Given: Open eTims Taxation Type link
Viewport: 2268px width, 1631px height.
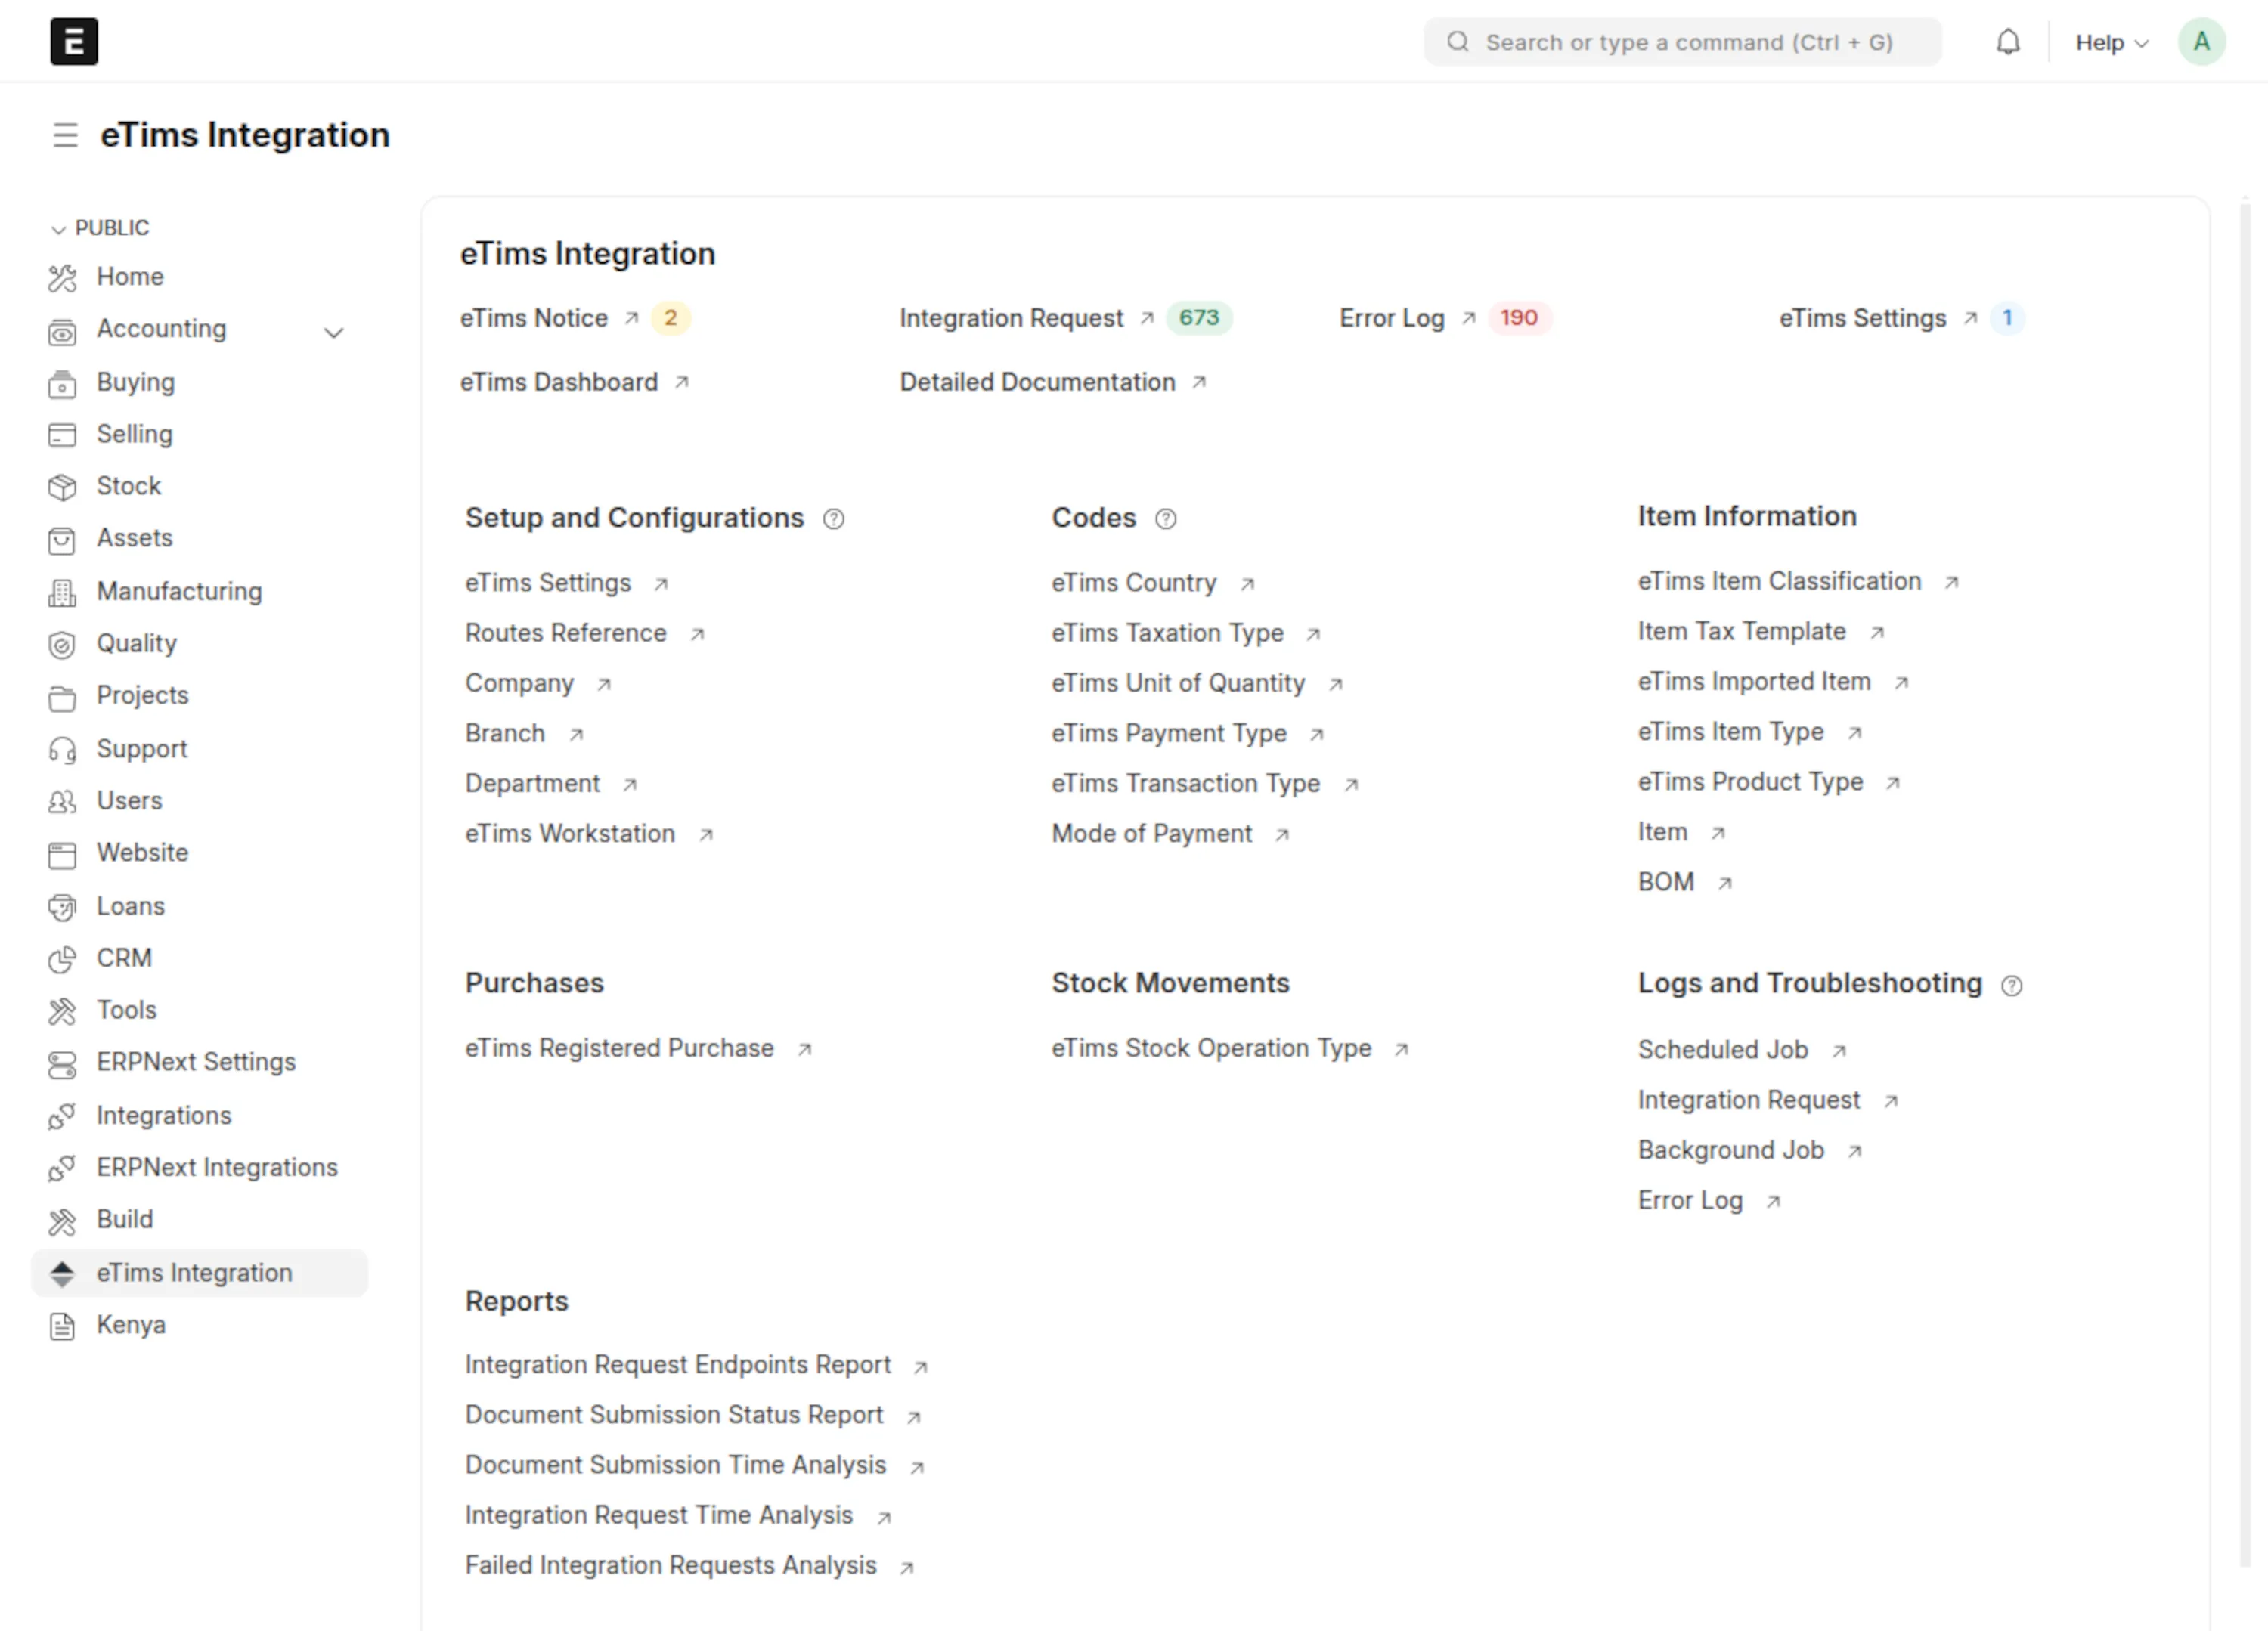Looking at the screenshot, I should [x=1167, y=633].
